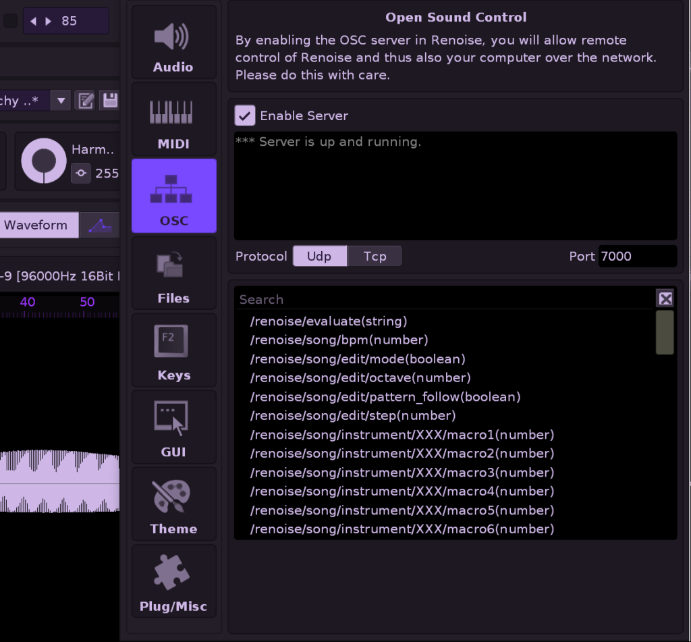
Task: Click the sample waveform display
Action: coord(59,481)
